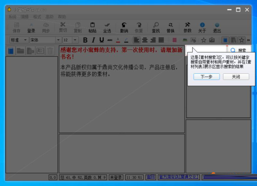Click progress bar in status bar
This screenshot has width=257, height=186.
(x=229, y=177)
